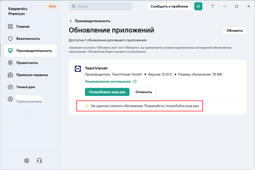This screenshot has height=170, width=255.
Task: Click the Обновить button at top right
Action: point(234,30)
